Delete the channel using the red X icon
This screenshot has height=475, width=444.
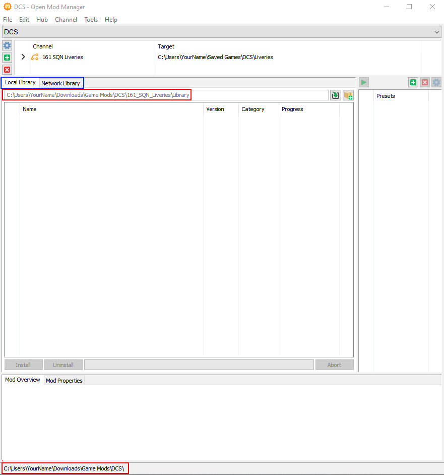[7, 70]
